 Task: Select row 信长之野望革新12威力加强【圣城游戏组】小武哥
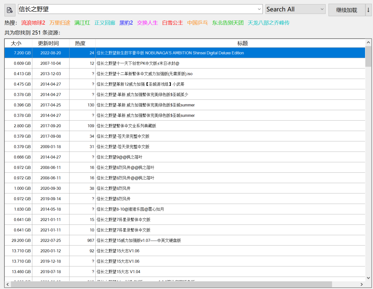[x=185, y=84]
